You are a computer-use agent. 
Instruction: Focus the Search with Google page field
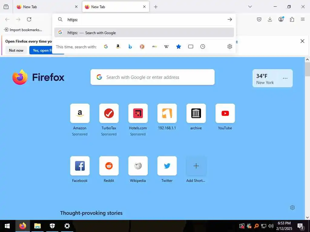point(153,77)
